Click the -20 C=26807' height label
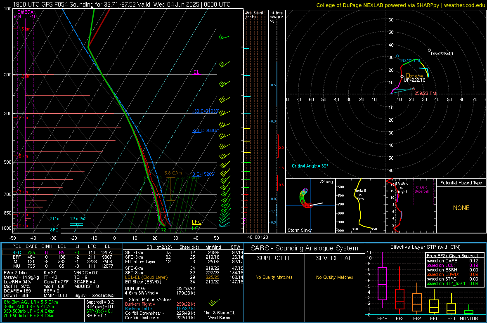Viewport: 487px width, 323px height. click(205, 130)
